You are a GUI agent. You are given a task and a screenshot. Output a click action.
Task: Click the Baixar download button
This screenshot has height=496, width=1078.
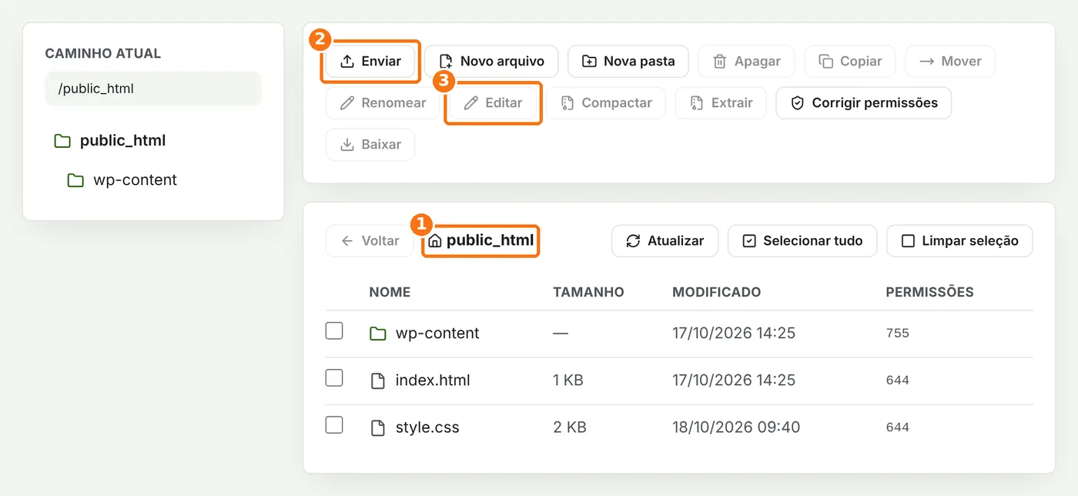click(370, 144)
